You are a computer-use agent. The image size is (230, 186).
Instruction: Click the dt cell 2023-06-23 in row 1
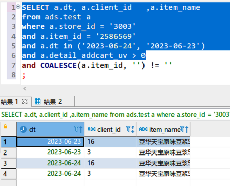50,142
